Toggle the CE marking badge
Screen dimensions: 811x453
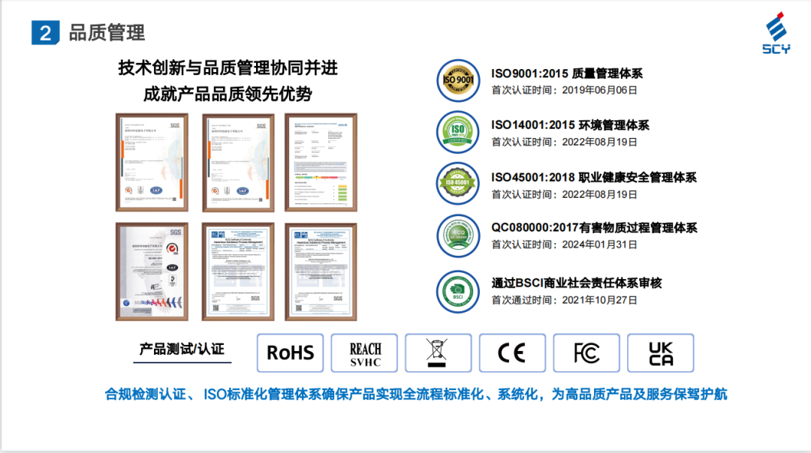pos(512,352)
